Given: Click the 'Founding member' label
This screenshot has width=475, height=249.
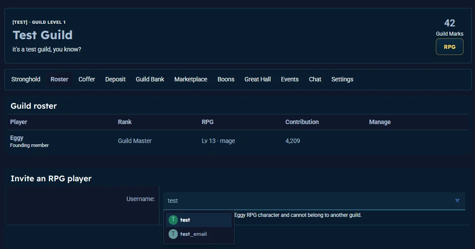Looking at the screenshot, I should pos(29,145).
